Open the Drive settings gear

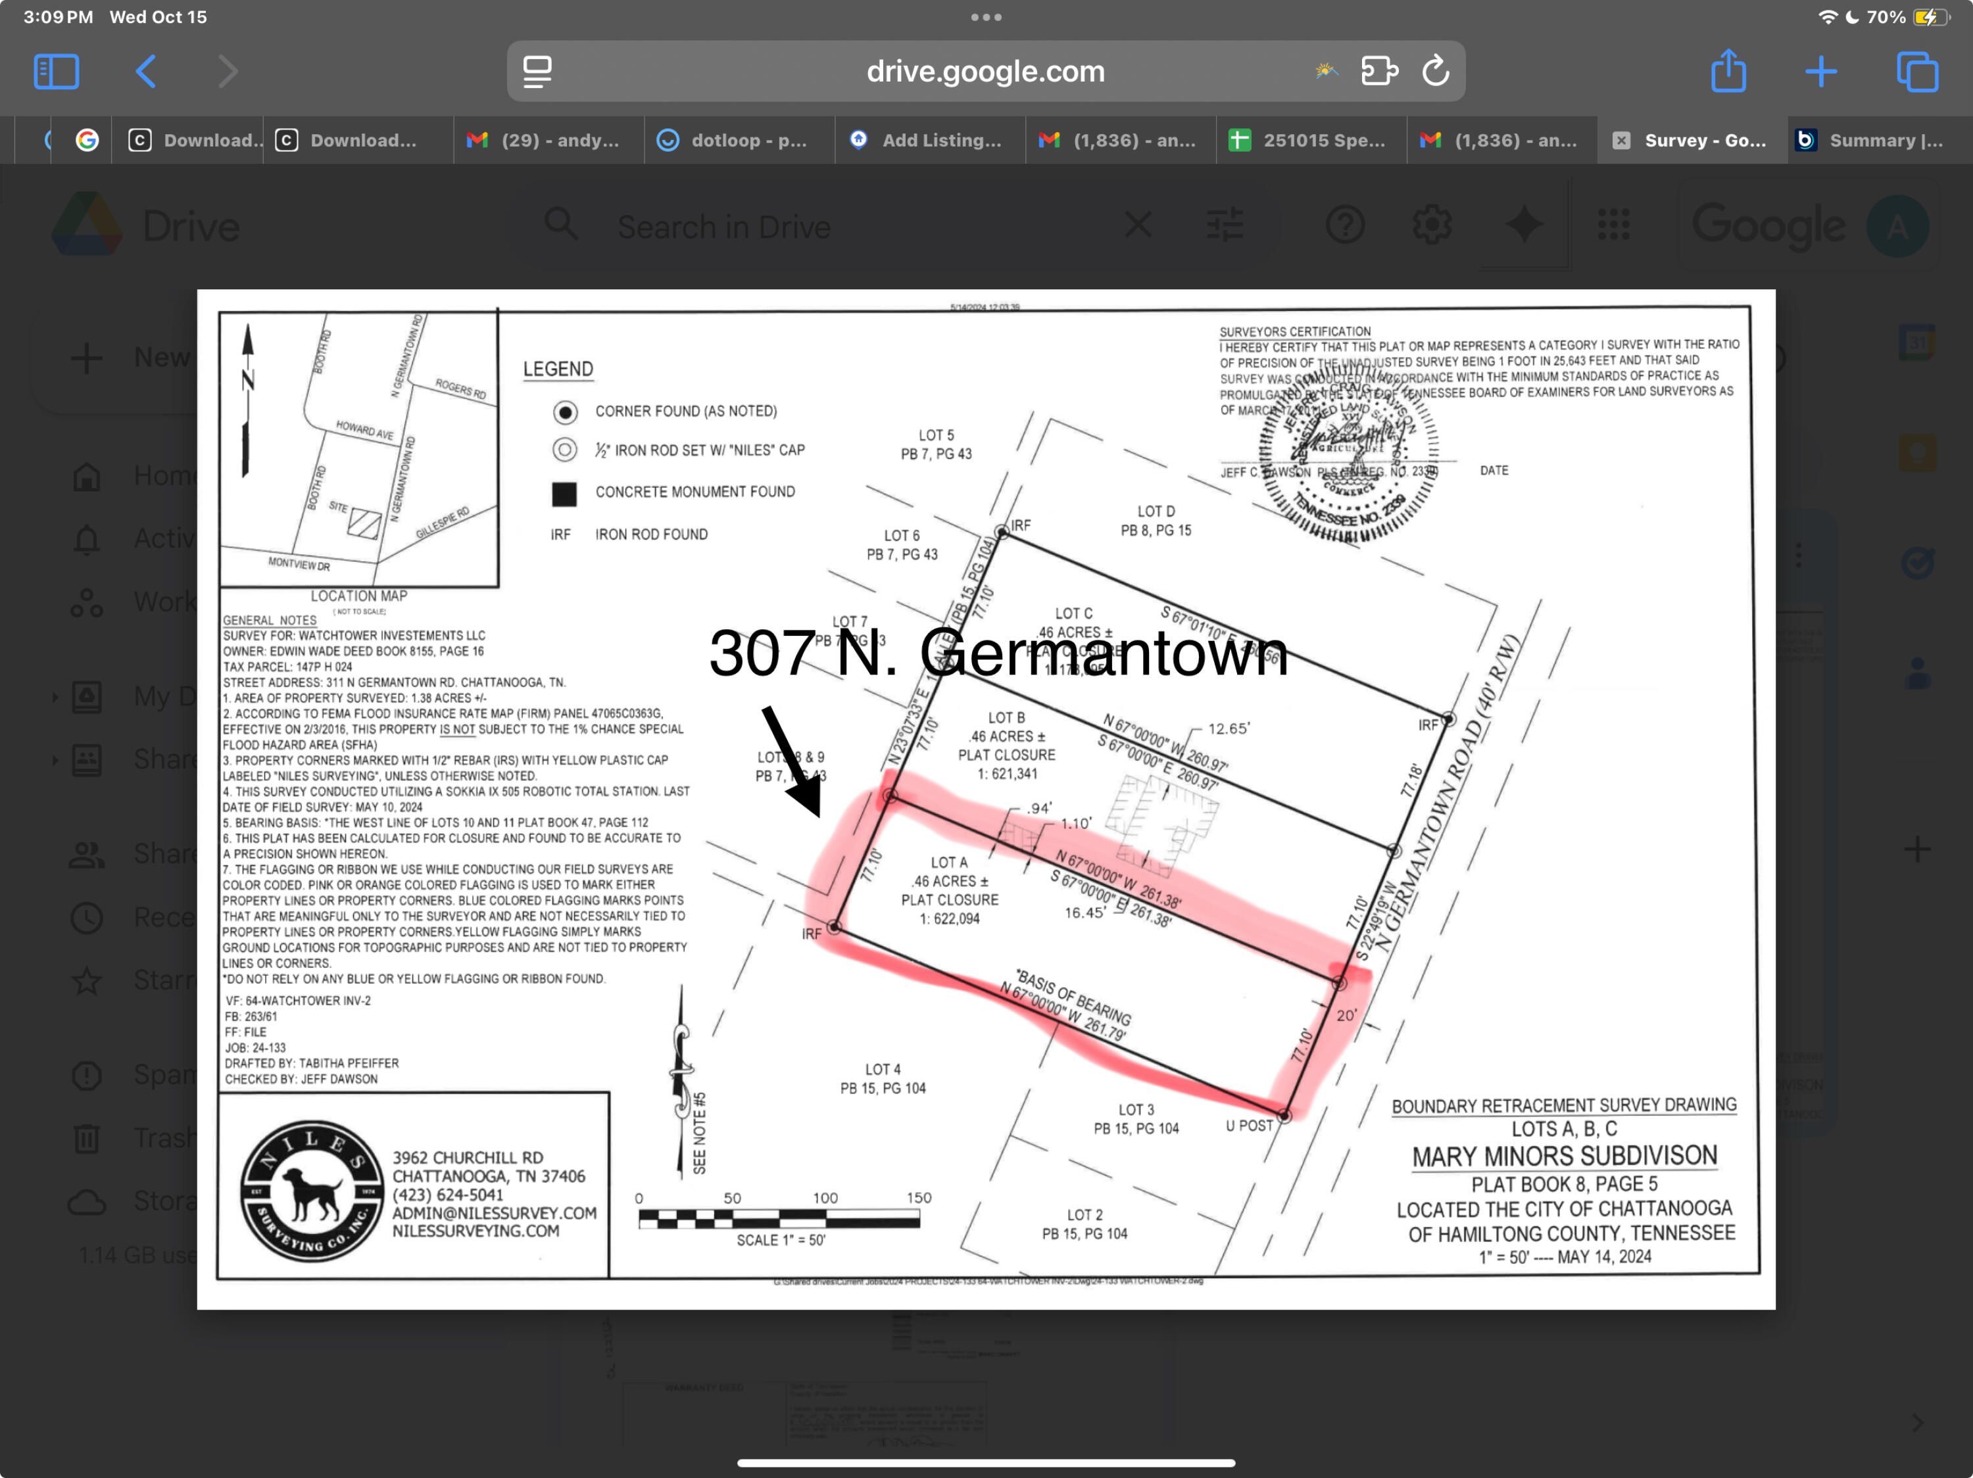point(1432,225)
